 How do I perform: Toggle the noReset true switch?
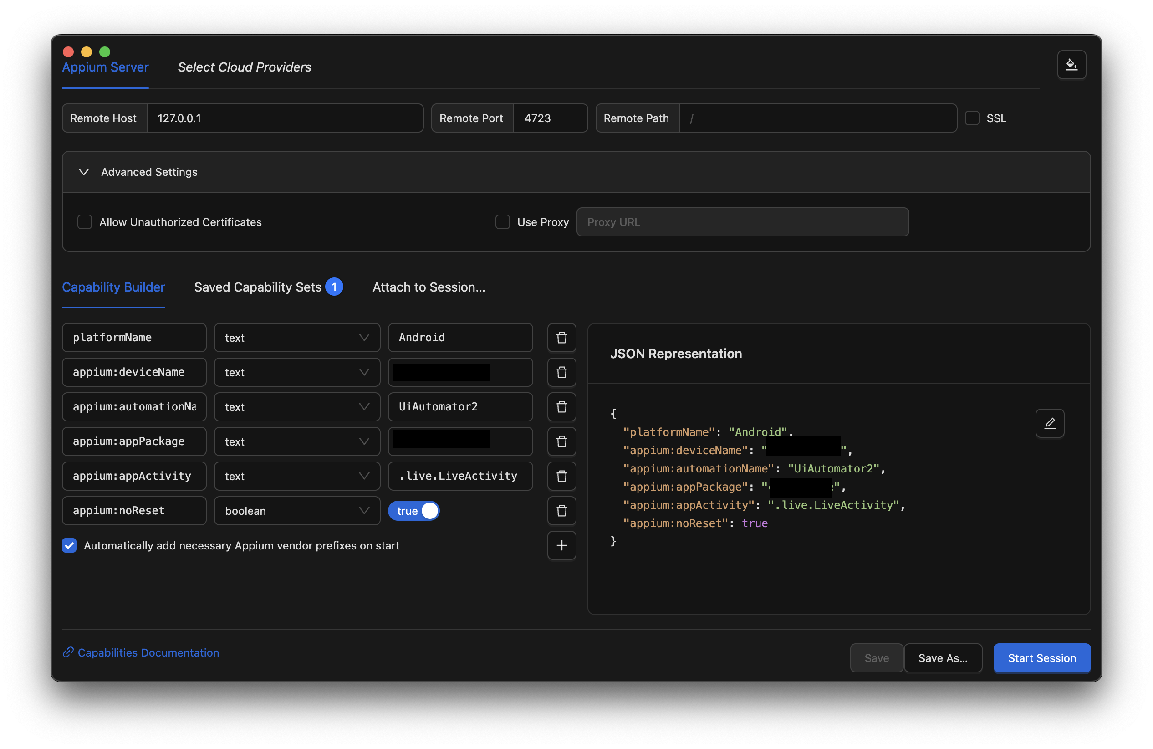[414, 510]
